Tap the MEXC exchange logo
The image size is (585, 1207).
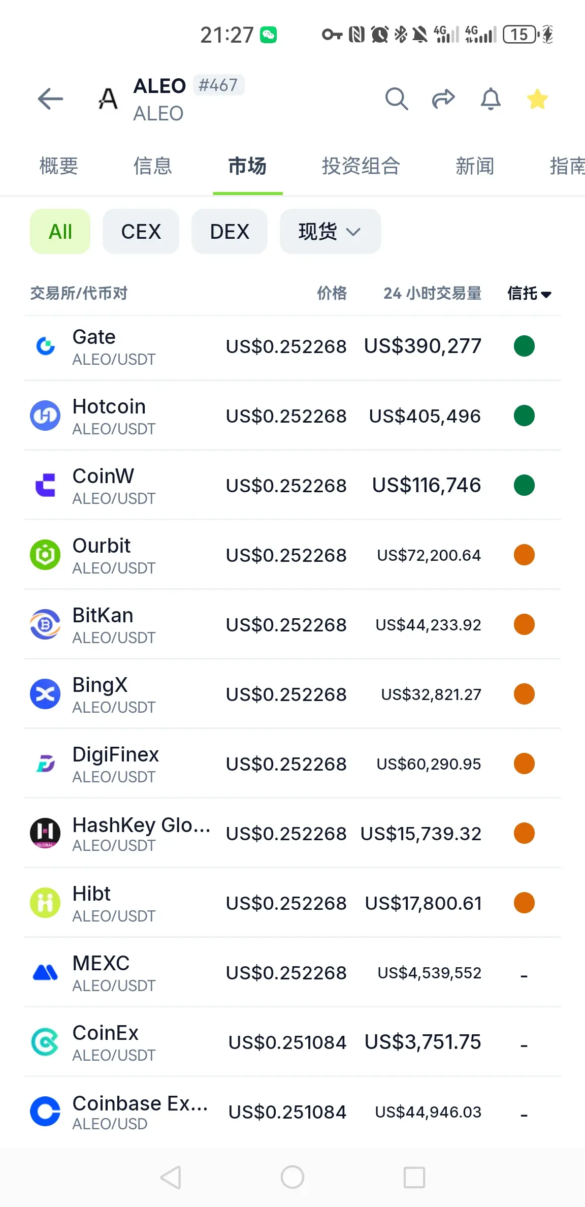[45, 973]
